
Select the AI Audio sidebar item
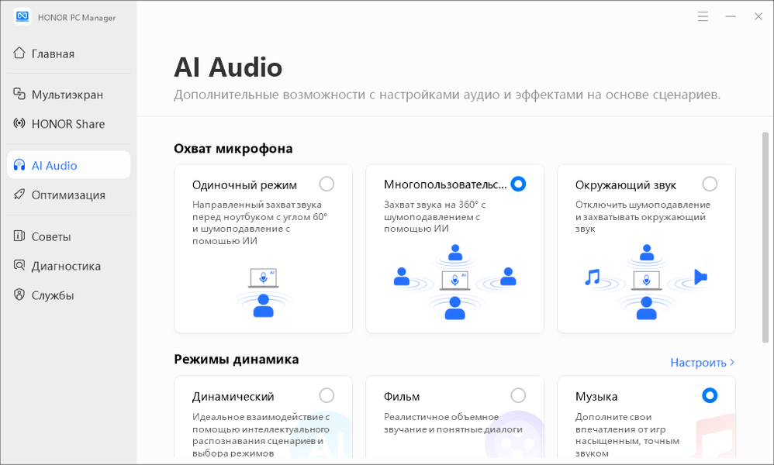[x=68, y=165]
